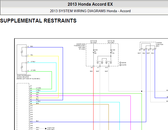Click junction box terminal label 'C6'

click(149, 50)
